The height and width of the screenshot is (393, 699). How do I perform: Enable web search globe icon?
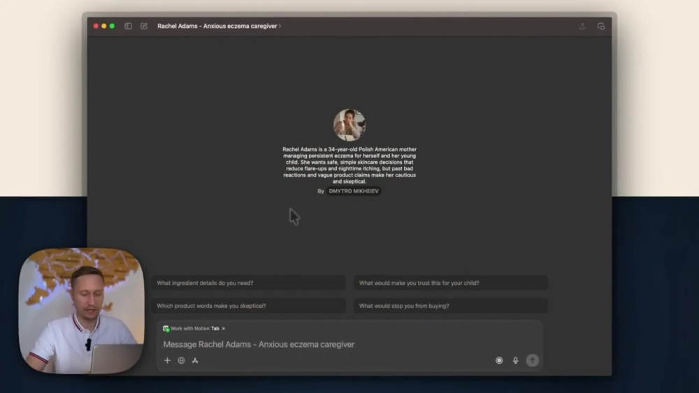tap(182, 360)
